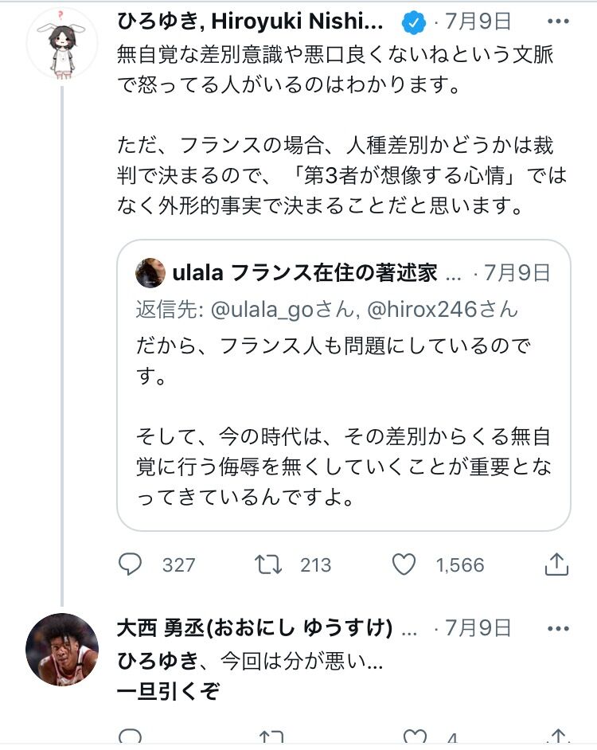Tap the 7月9日 date on 大西 勇丞's reply
Viewport: 597px width, 750px height.
point(482,628)
